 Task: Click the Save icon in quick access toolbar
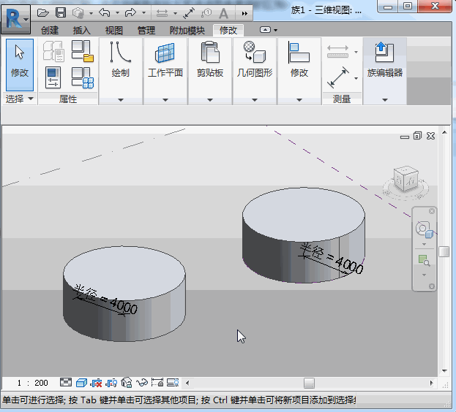point(61,12)
